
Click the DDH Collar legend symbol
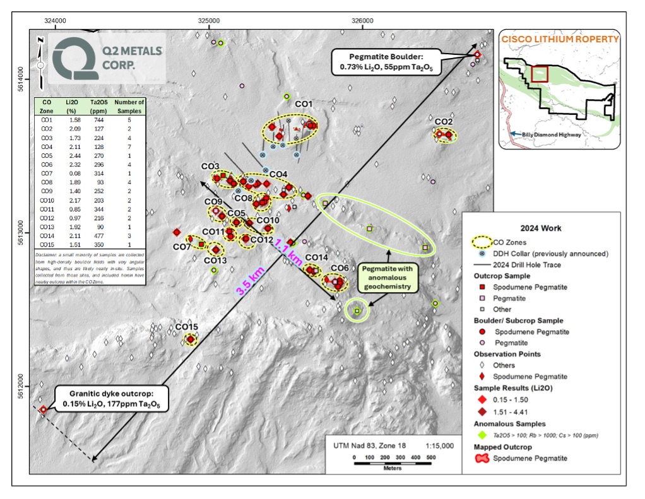pyautogui.click(x=482, y=254)
